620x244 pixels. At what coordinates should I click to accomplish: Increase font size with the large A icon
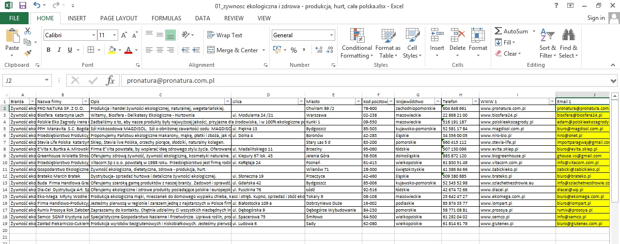tap(124, 35)
